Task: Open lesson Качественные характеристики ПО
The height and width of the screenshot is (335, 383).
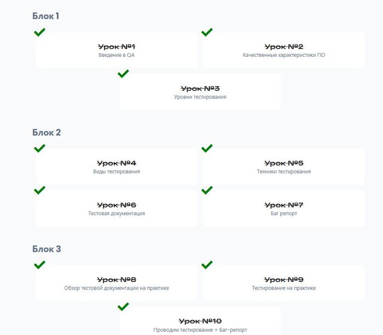Action: (x=283, y=50)
